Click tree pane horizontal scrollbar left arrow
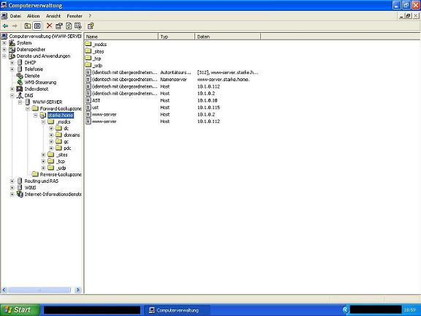Viewport: 421px width, 316px height. coord(4,290)
